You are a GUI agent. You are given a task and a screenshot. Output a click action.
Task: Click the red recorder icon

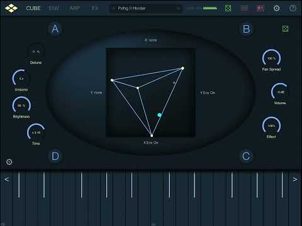pos(260,8)
